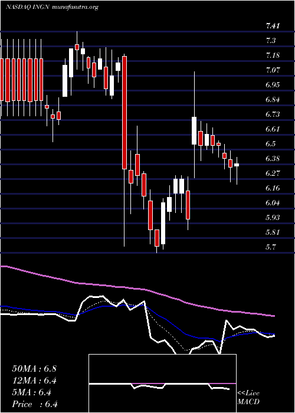Screen dimensions: 295x413
Task: Click the 7.07 price level label
Action: pyautogui.click(x=273, y=70)
